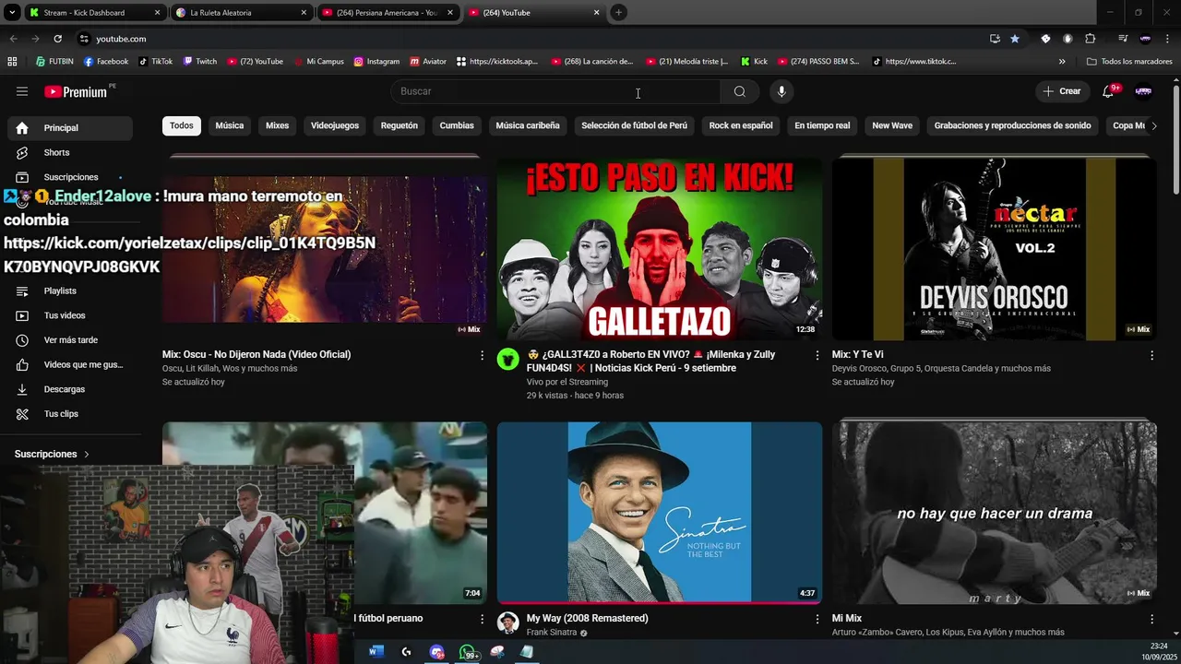Open a new browser tab
Viewport: 1181px width, 664px height.
tap(618, 13)
